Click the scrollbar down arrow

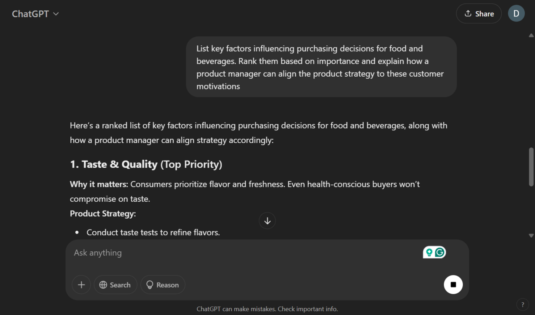[531, 236]
